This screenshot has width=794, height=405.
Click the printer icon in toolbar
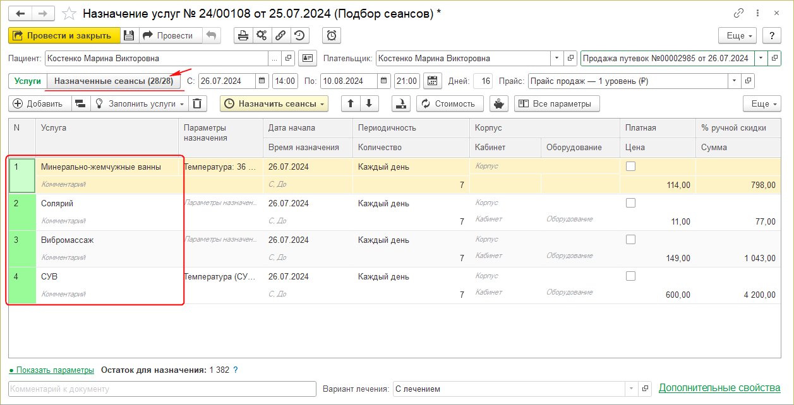click(x=243, y=36)
